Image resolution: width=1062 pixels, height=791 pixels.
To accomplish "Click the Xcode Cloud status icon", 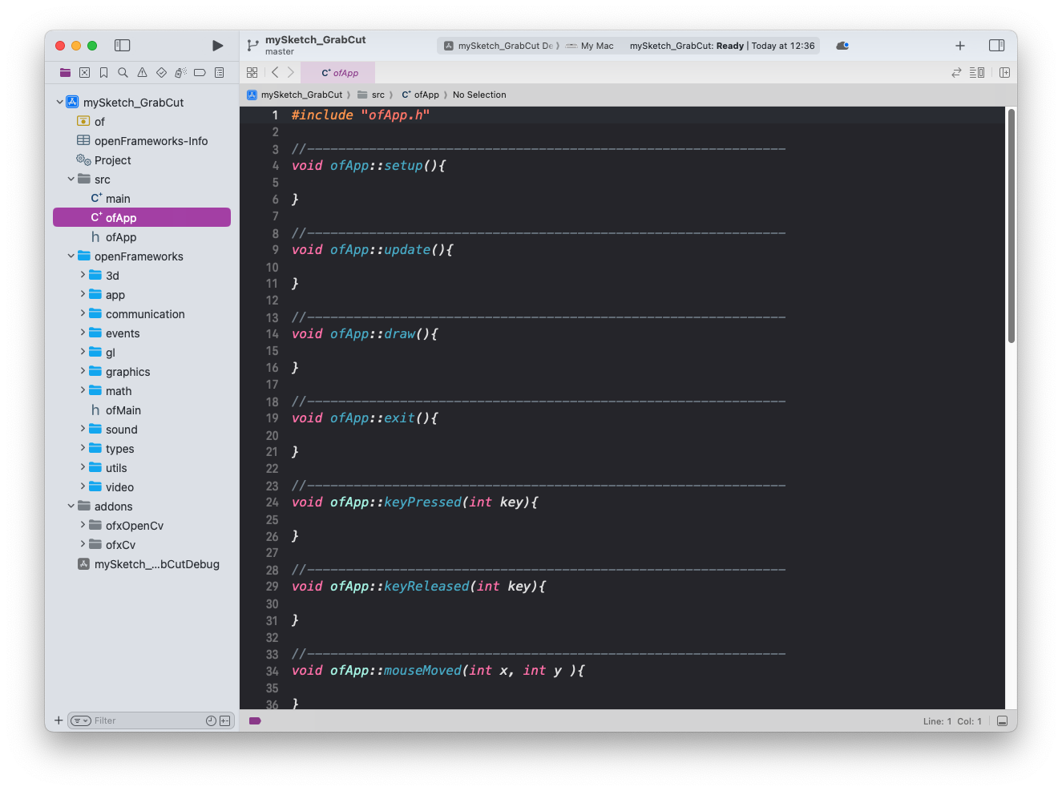I will point(842,46).
